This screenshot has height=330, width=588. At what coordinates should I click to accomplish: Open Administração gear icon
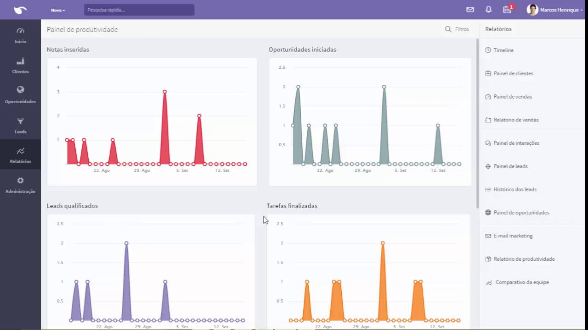click(20, 181)
